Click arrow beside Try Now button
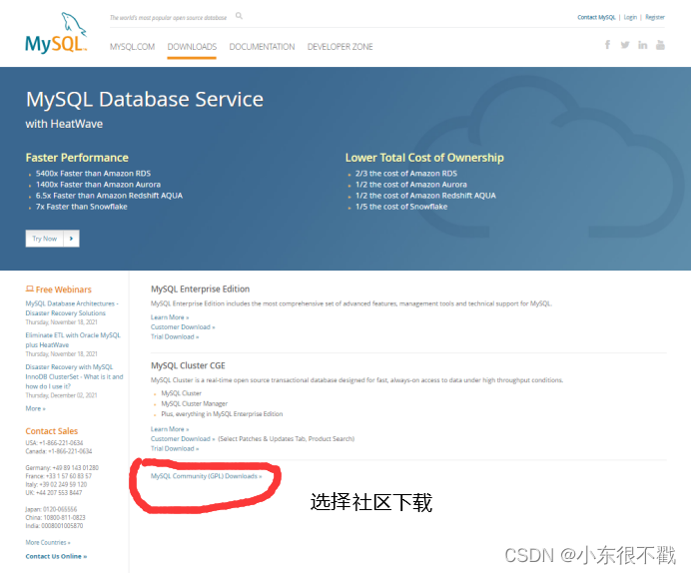Screen dimensions: 691x574 (x=71, y=239)
